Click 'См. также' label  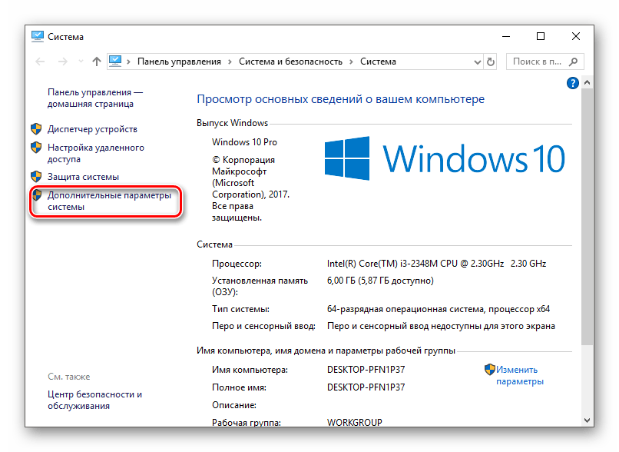(x=68, y=377)
